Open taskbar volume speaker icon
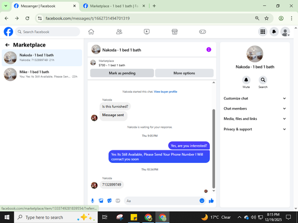The height and width of the screenshot is (223, 298). [253, 218]
